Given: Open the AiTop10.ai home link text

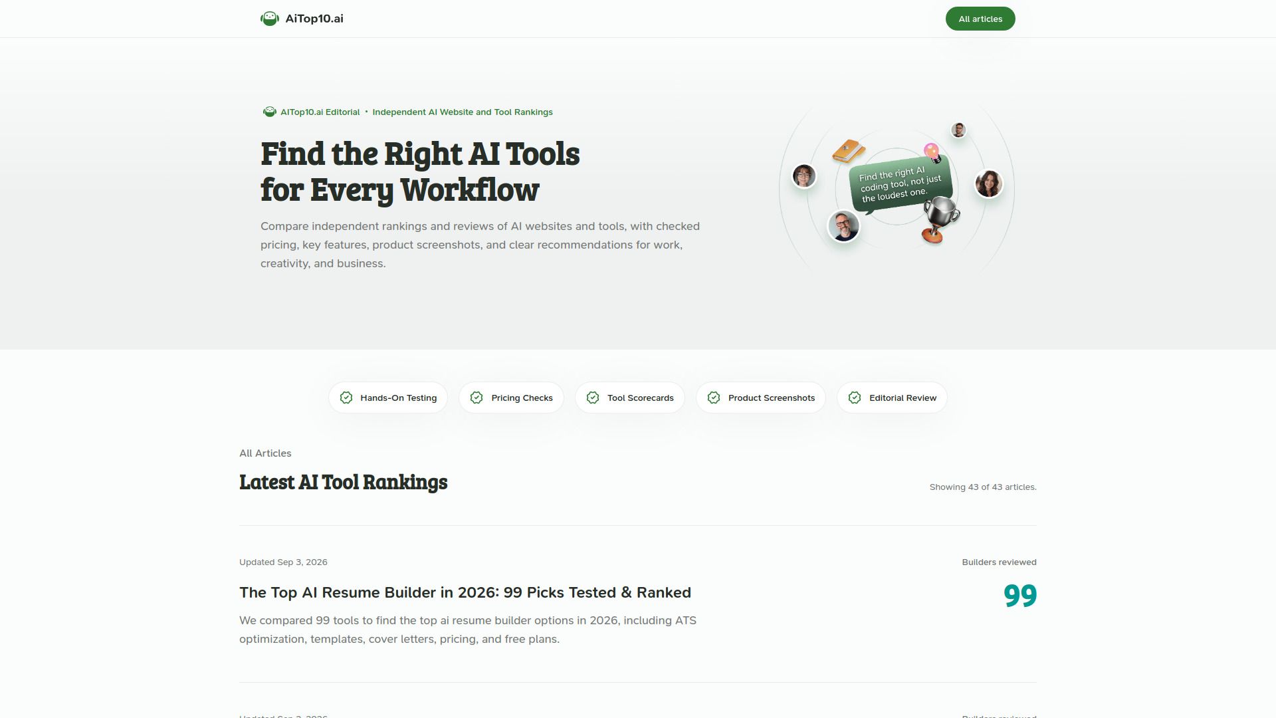Looking at the screenshot, I should (x=314, y=19).
